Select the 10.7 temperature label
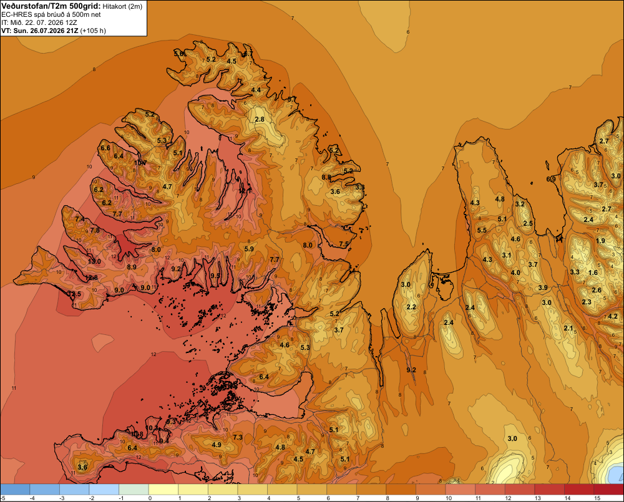The width and height of the screenshot is (624, 502). pos(140,163)
